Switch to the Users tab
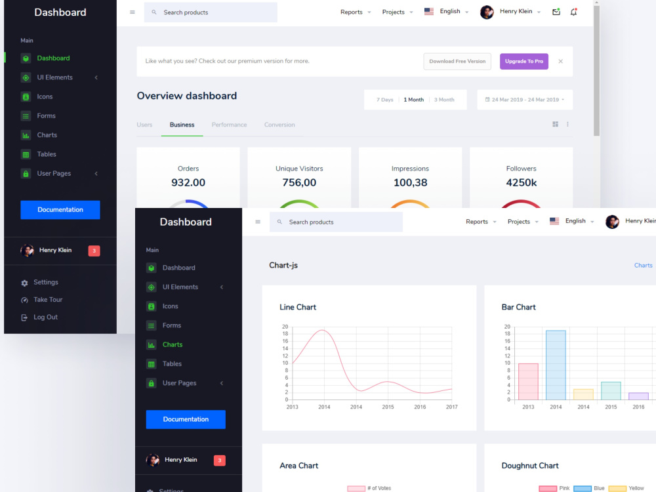 click(x=144, y=125)
